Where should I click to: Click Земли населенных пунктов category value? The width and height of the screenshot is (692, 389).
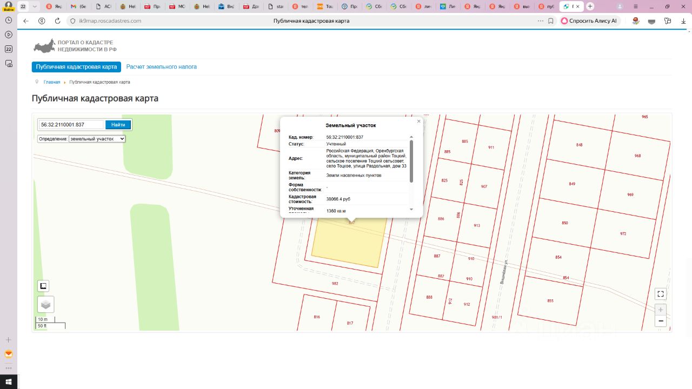pyautogui.click(x=354, y=176)
